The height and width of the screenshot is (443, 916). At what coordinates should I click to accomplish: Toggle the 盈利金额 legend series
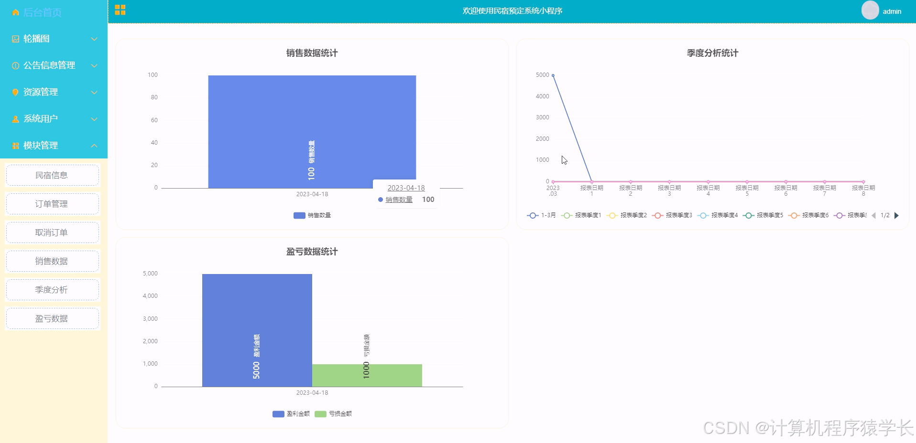[291, 414]
